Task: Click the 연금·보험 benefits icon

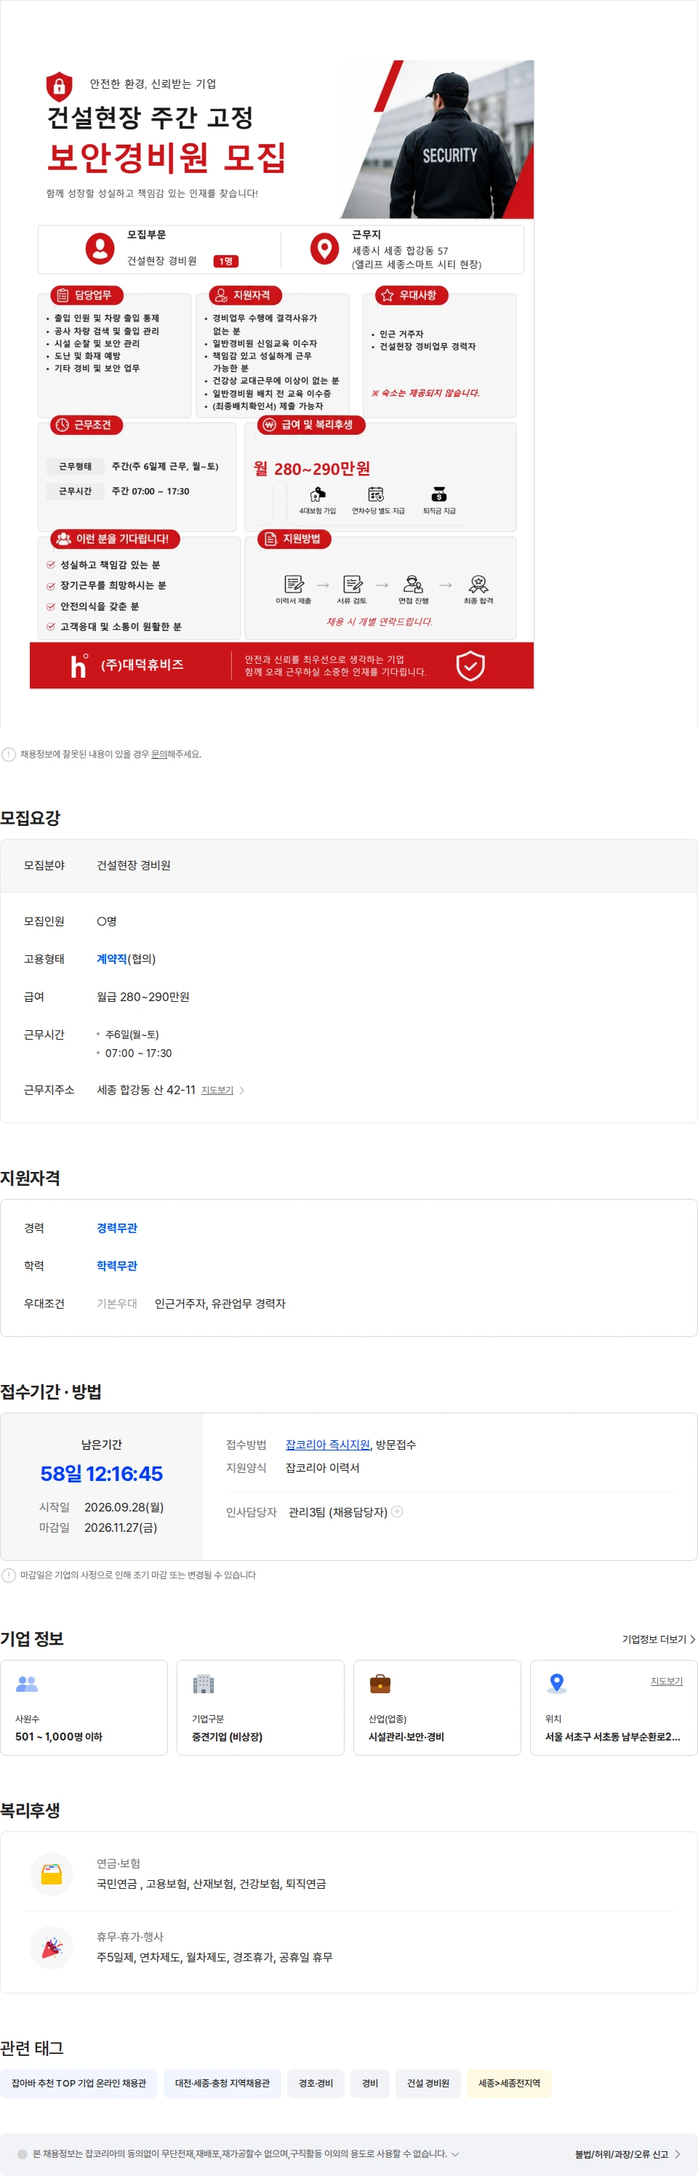Action: 52,1874
